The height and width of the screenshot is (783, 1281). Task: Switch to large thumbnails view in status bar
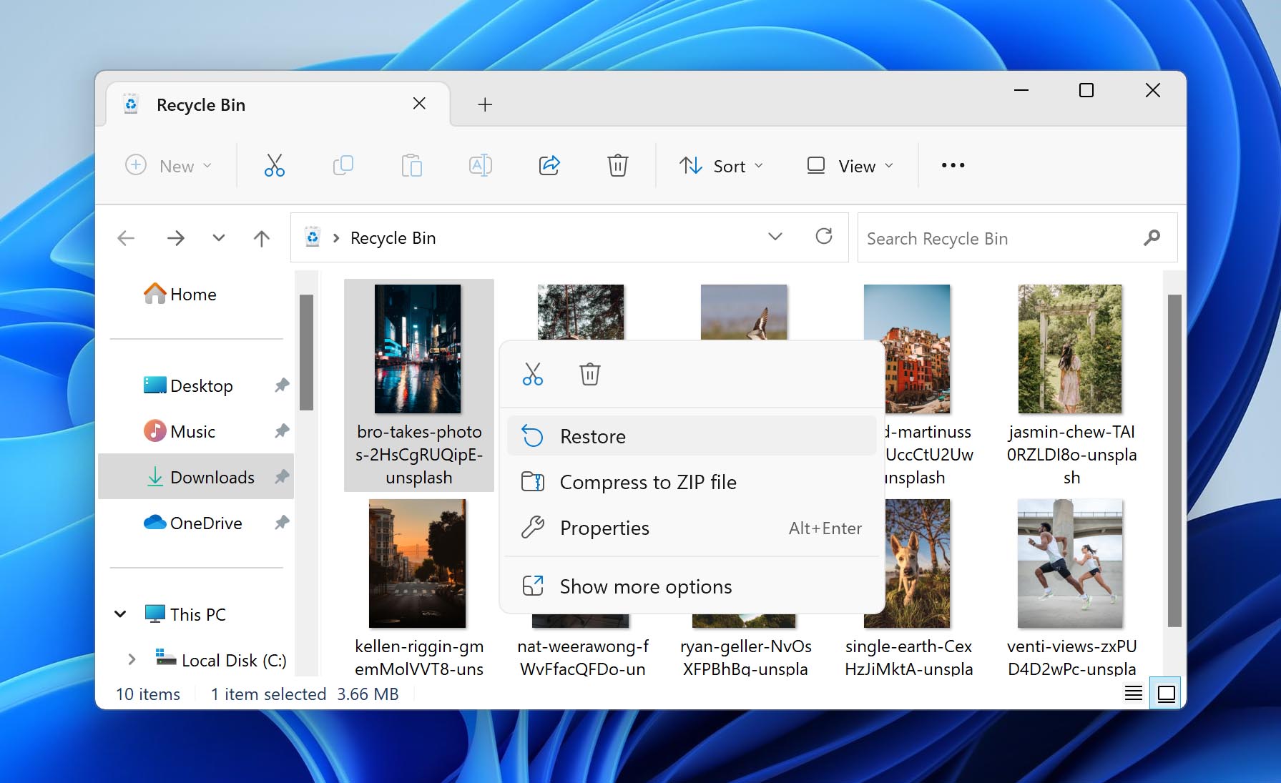(x=1167, y=694)
